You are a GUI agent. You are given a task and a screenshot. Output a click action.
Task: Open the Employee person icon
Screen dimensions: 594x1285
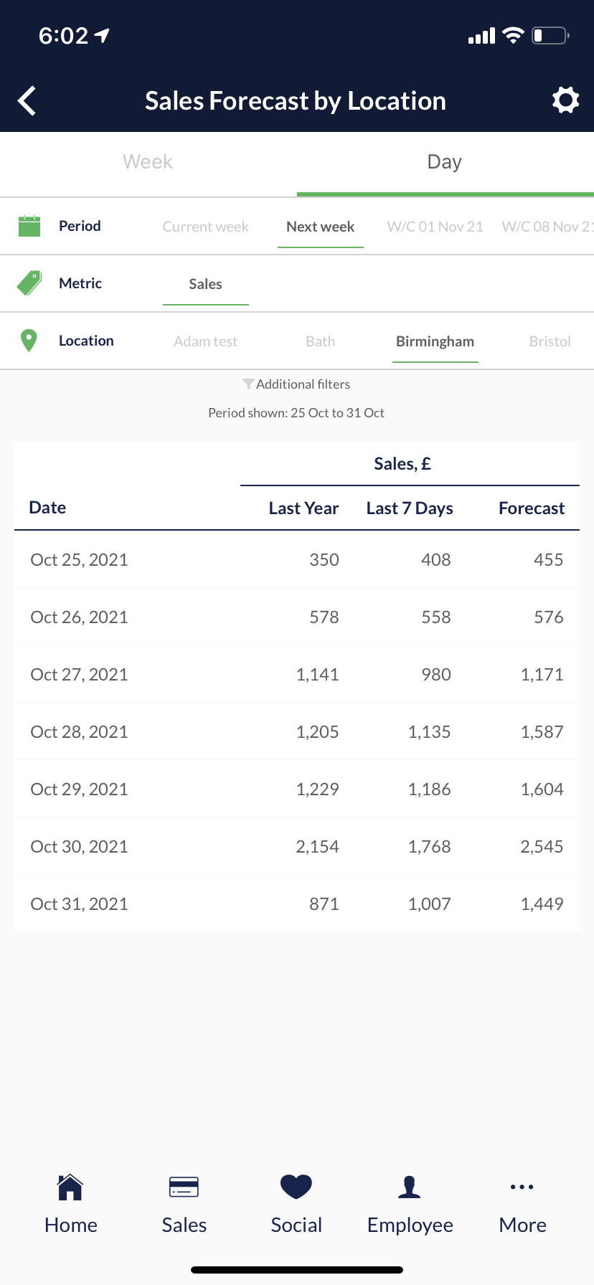(x=410, y=1187)
